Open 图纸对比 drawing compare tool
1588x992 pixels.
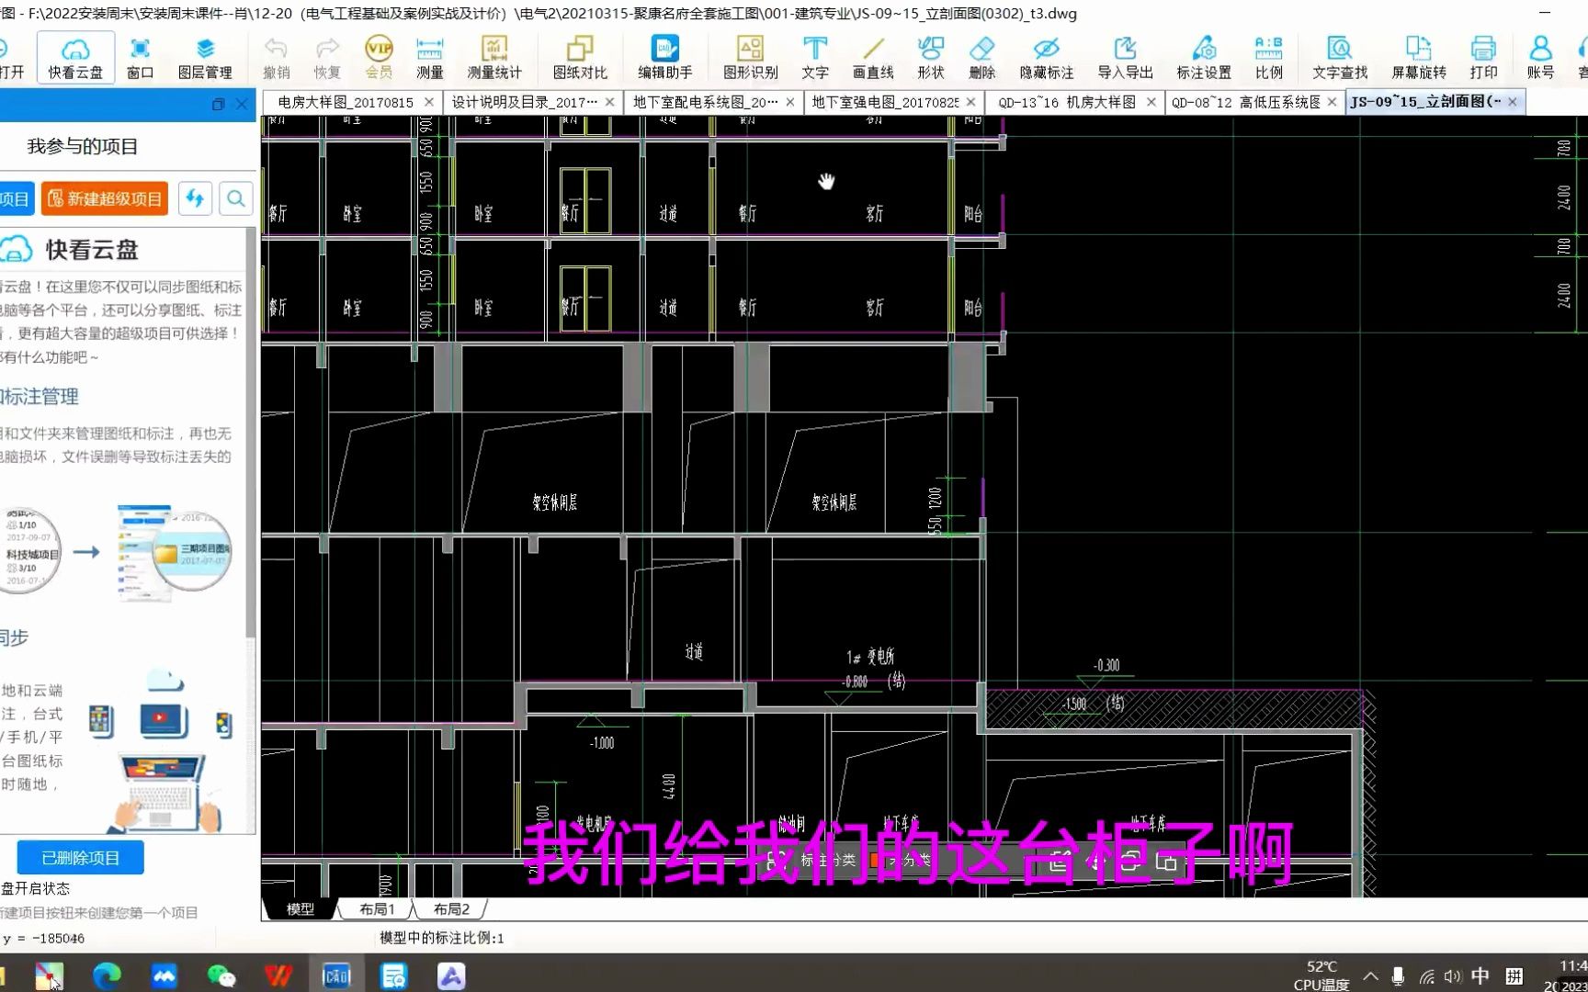coord(580,57)
